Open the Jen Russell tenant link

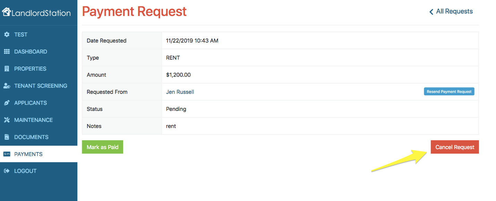click(x=180, y=92)
